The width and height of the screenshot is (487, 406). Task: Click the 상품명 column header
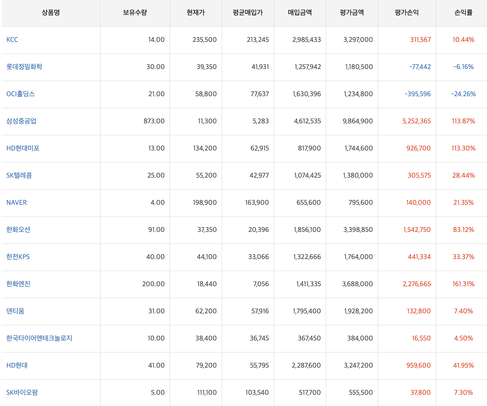(x=51, y=13)
